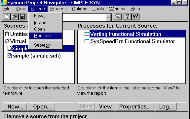The image size is (190, 119).
Task: Click the Virtual device chip icon
Action: [x=7, y=41]
